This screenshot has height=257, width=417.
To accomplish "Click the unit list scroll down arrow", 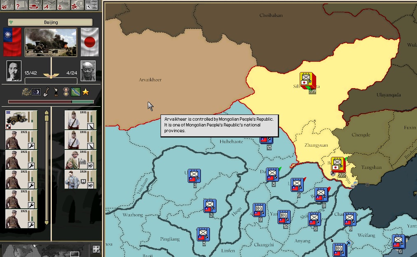I will click(x=47, y=222).
